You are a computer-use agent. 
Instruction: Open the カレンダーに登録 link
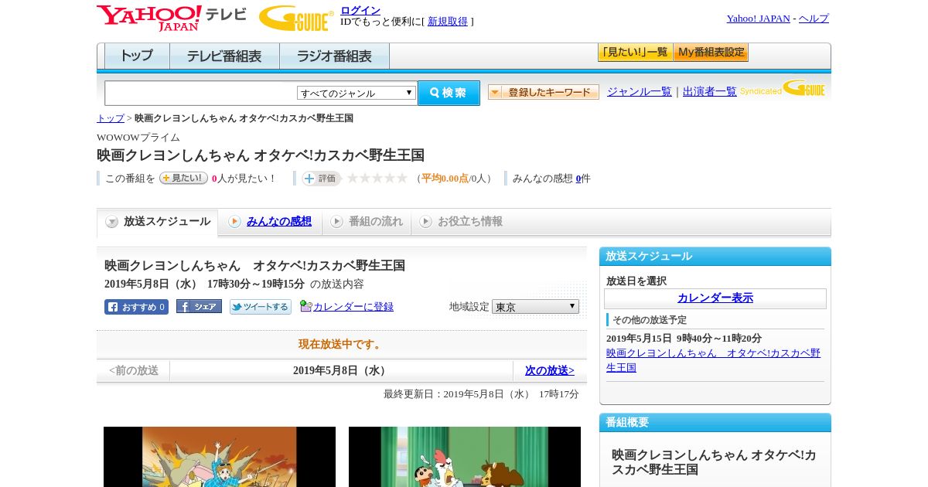[x=353, y=307]
